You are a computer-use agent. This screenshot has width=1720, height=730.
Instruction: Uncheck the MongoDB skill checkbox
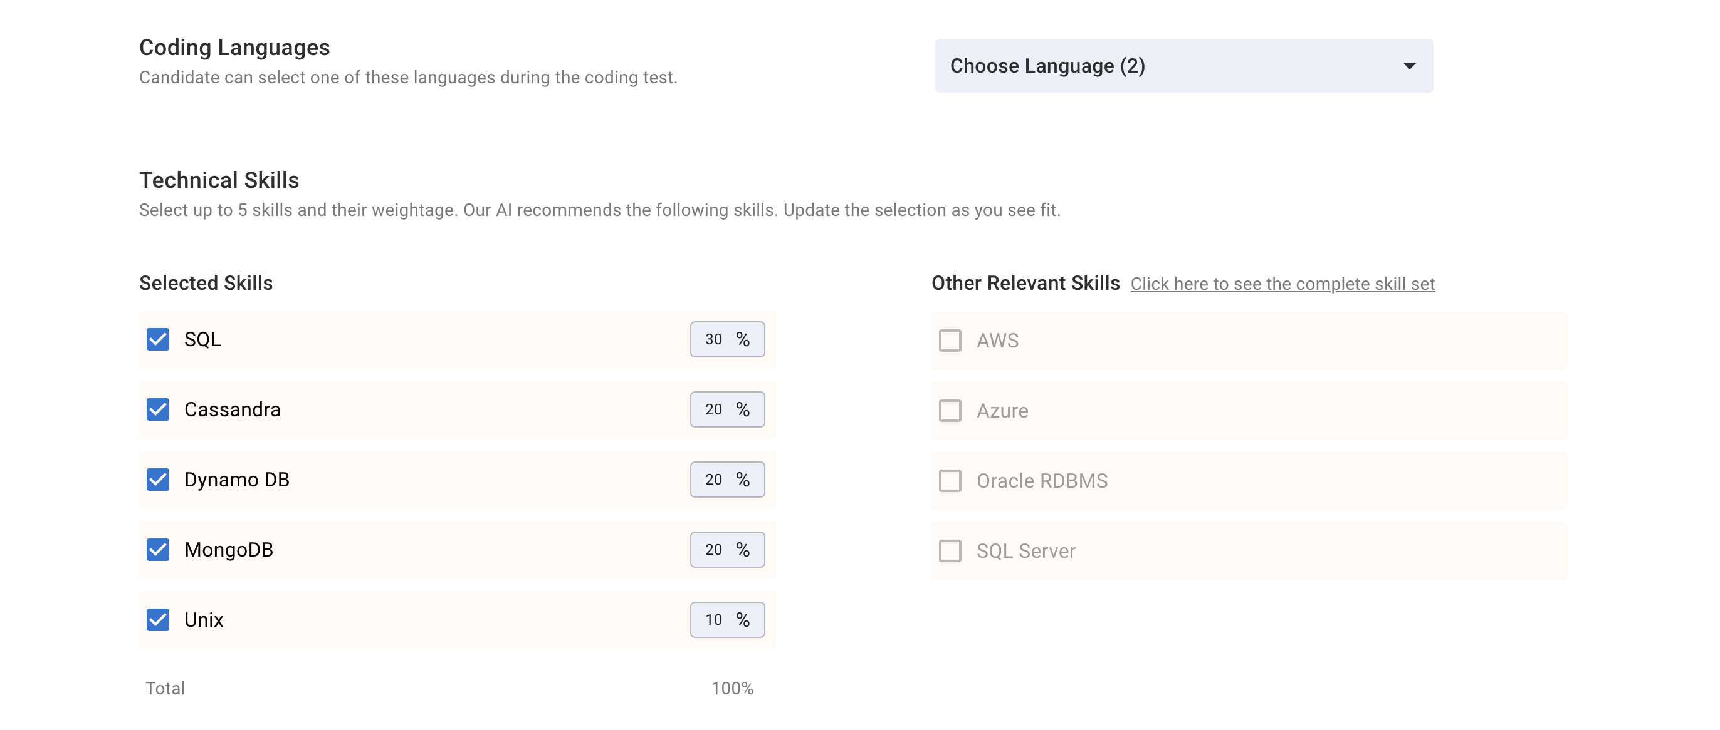[157, 549]
